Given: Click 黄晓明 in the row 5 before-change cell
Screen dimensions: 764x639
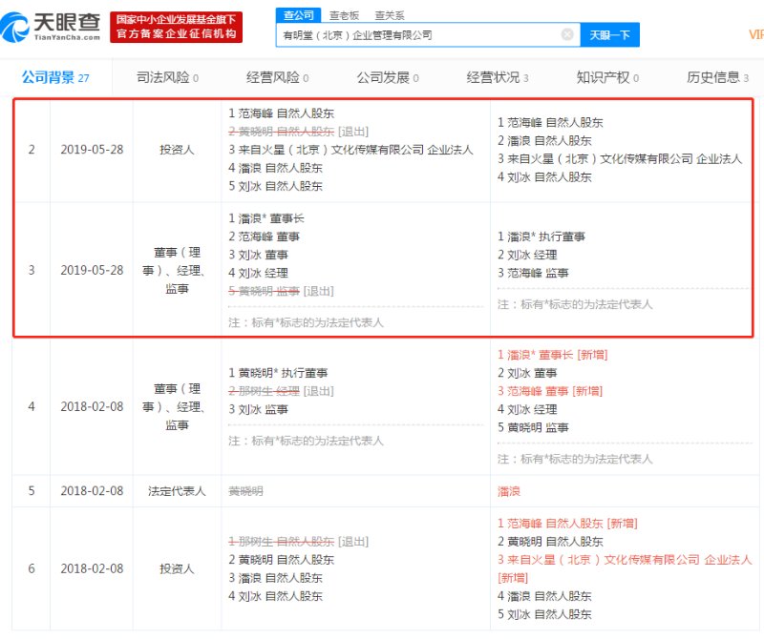Looking at the screenshot, I should (x=245, y=491).
